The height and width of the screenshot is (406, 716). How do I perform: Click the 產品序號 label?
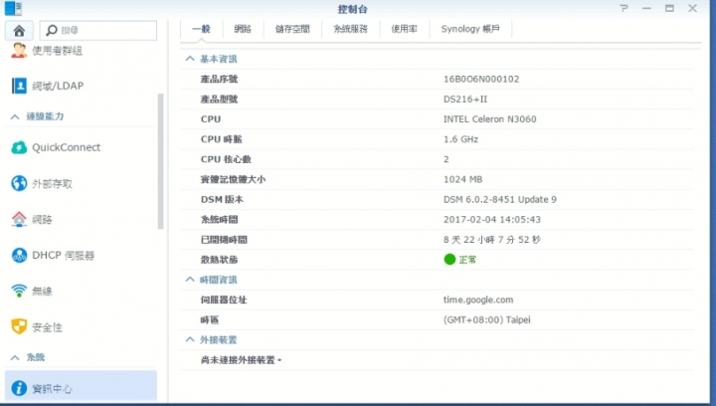point(219,79)
